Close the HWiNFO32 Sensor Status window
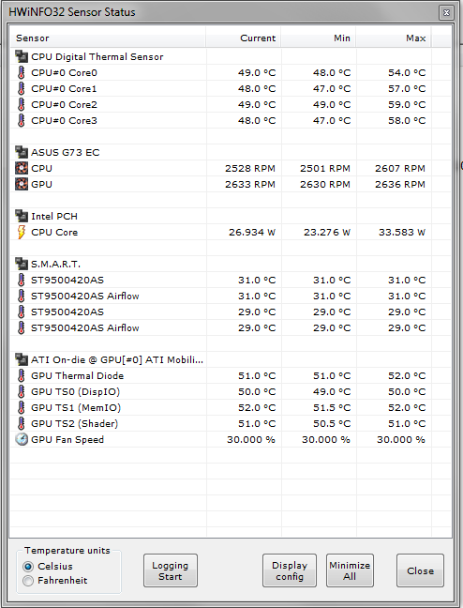 446,12
